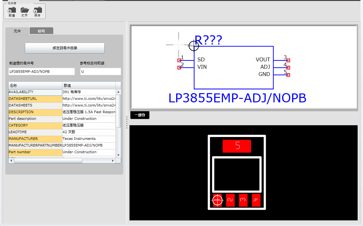Select schematic pin 2 endpoint (VIN)
The image size is (363, 226).
click(179, 68)
